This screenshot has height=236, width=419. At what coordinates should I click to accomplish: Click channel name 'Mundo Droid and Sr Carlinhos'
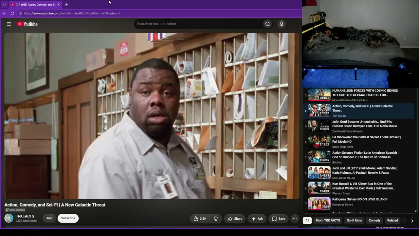[x=350, y=100]
